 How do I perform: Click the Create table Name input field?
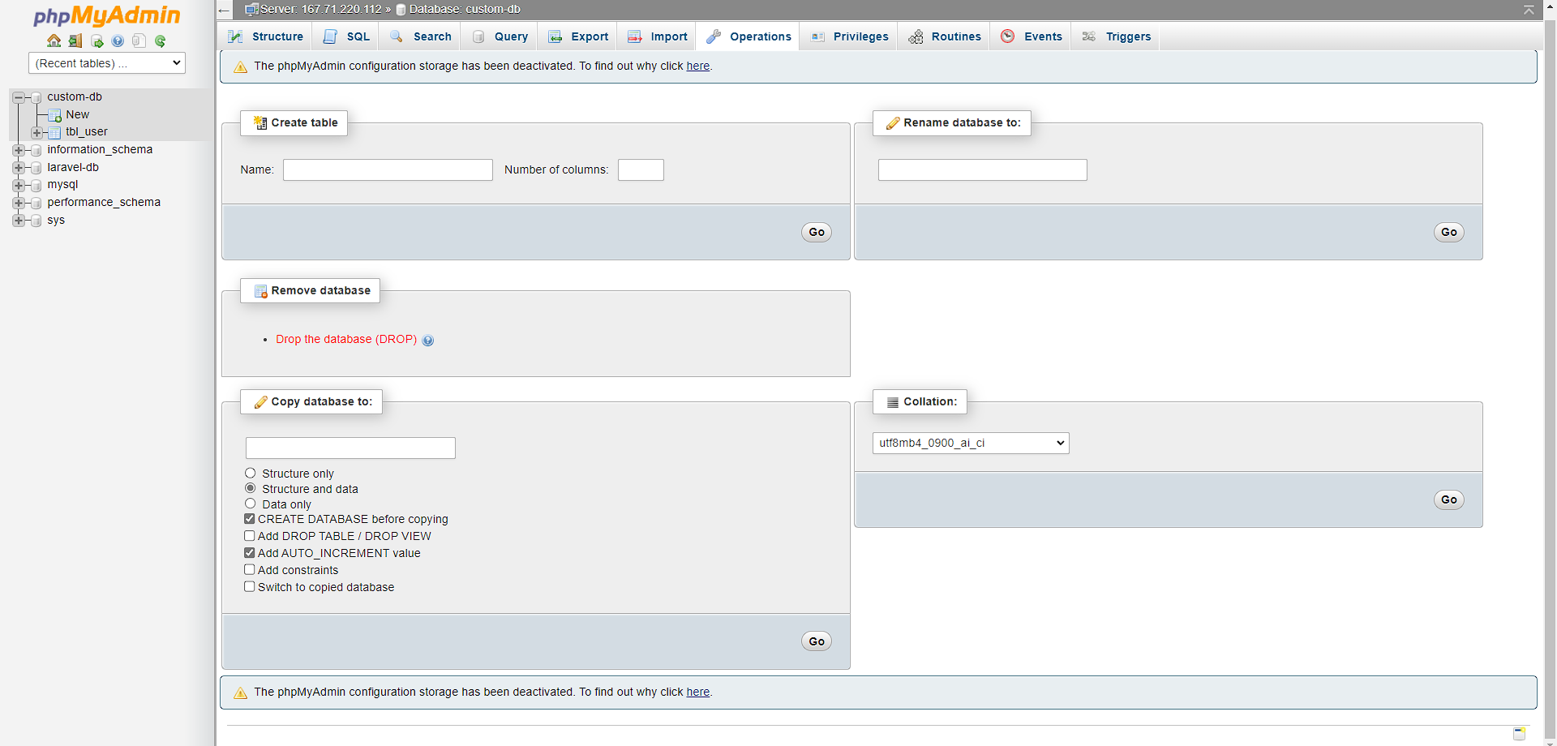[x=388, y=169]
